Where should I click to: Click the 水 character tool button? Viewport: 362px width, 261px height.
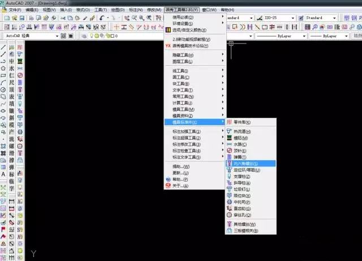(x=11, y=68)
